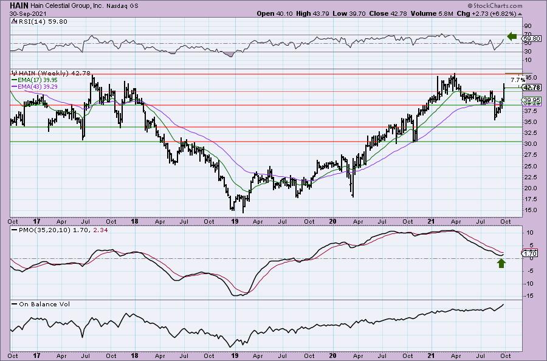Click the purple EMA(43) legend line swatch
Viewport: 547px width, 361px height.
(x=15, y=86)
